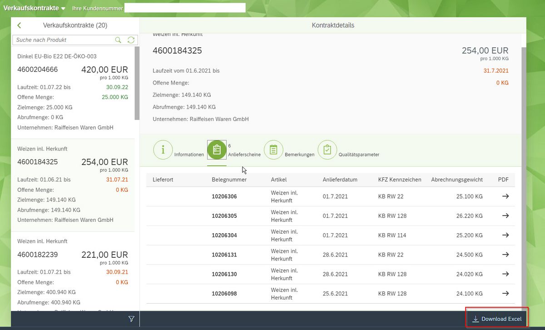
Task: Open PDF for Belegnummer 10206305
Action: [x=505, y=216]
